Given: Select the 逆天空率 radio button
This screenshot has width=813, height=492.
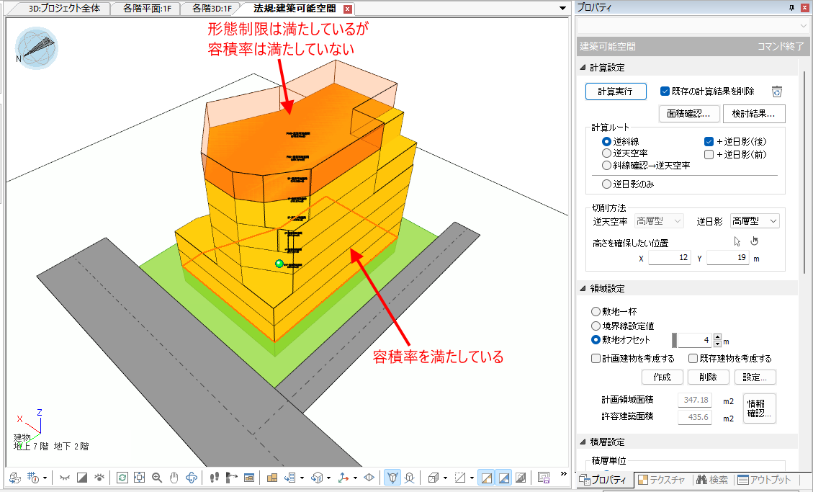Looking at the screenshot, I should click(x=606, y=153).
